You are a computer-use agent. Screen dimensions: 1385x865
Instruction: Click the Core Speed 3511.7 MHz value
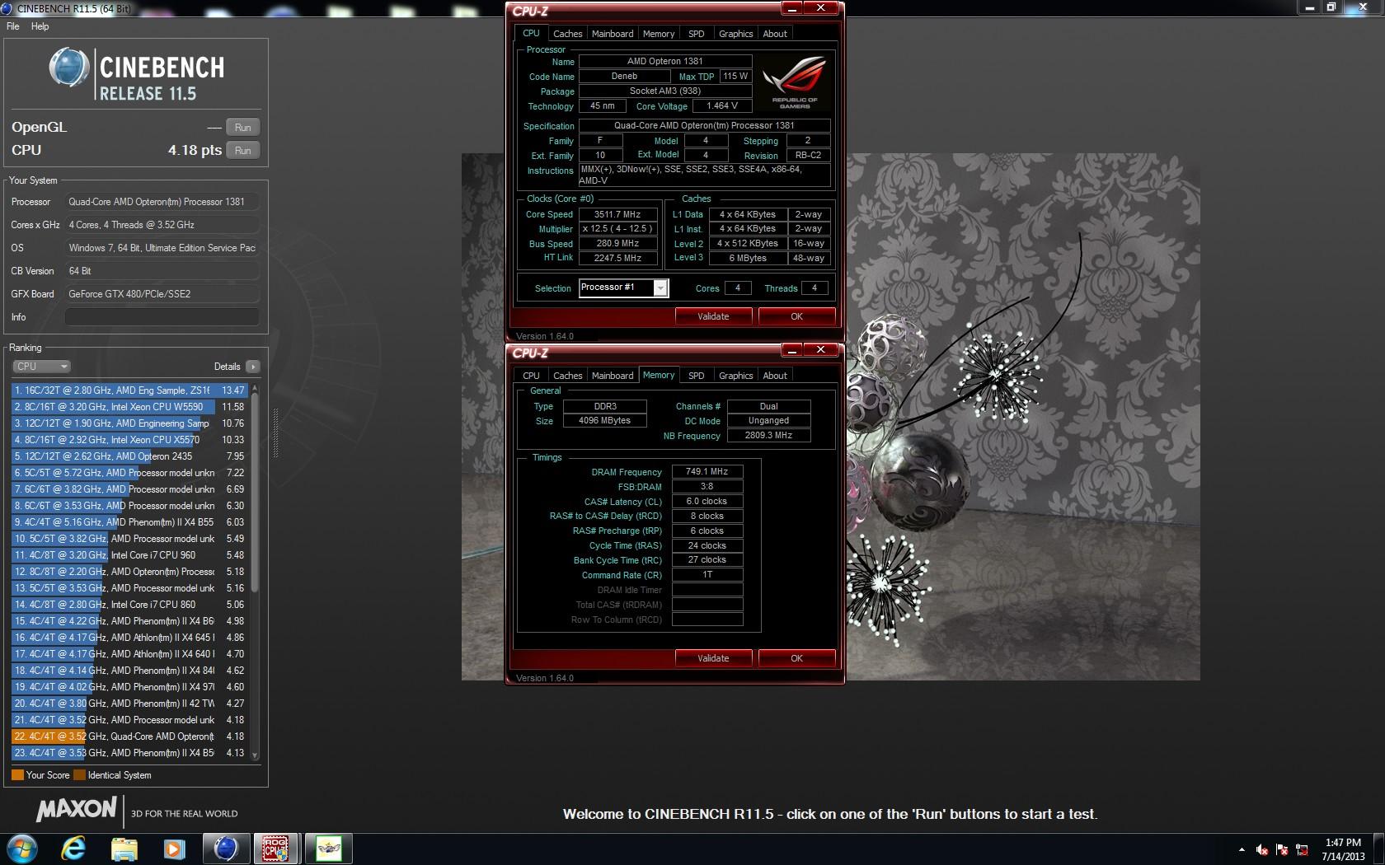pyautogui.click(x=618, y=214)
